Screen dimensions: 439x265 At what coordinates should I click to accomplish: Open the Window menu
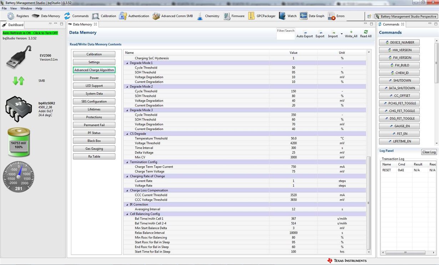pos(26,8)
